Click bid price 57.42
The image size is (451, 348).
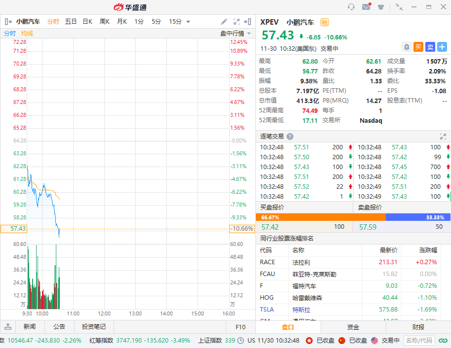pyautogui.click(x=270, y=227)
